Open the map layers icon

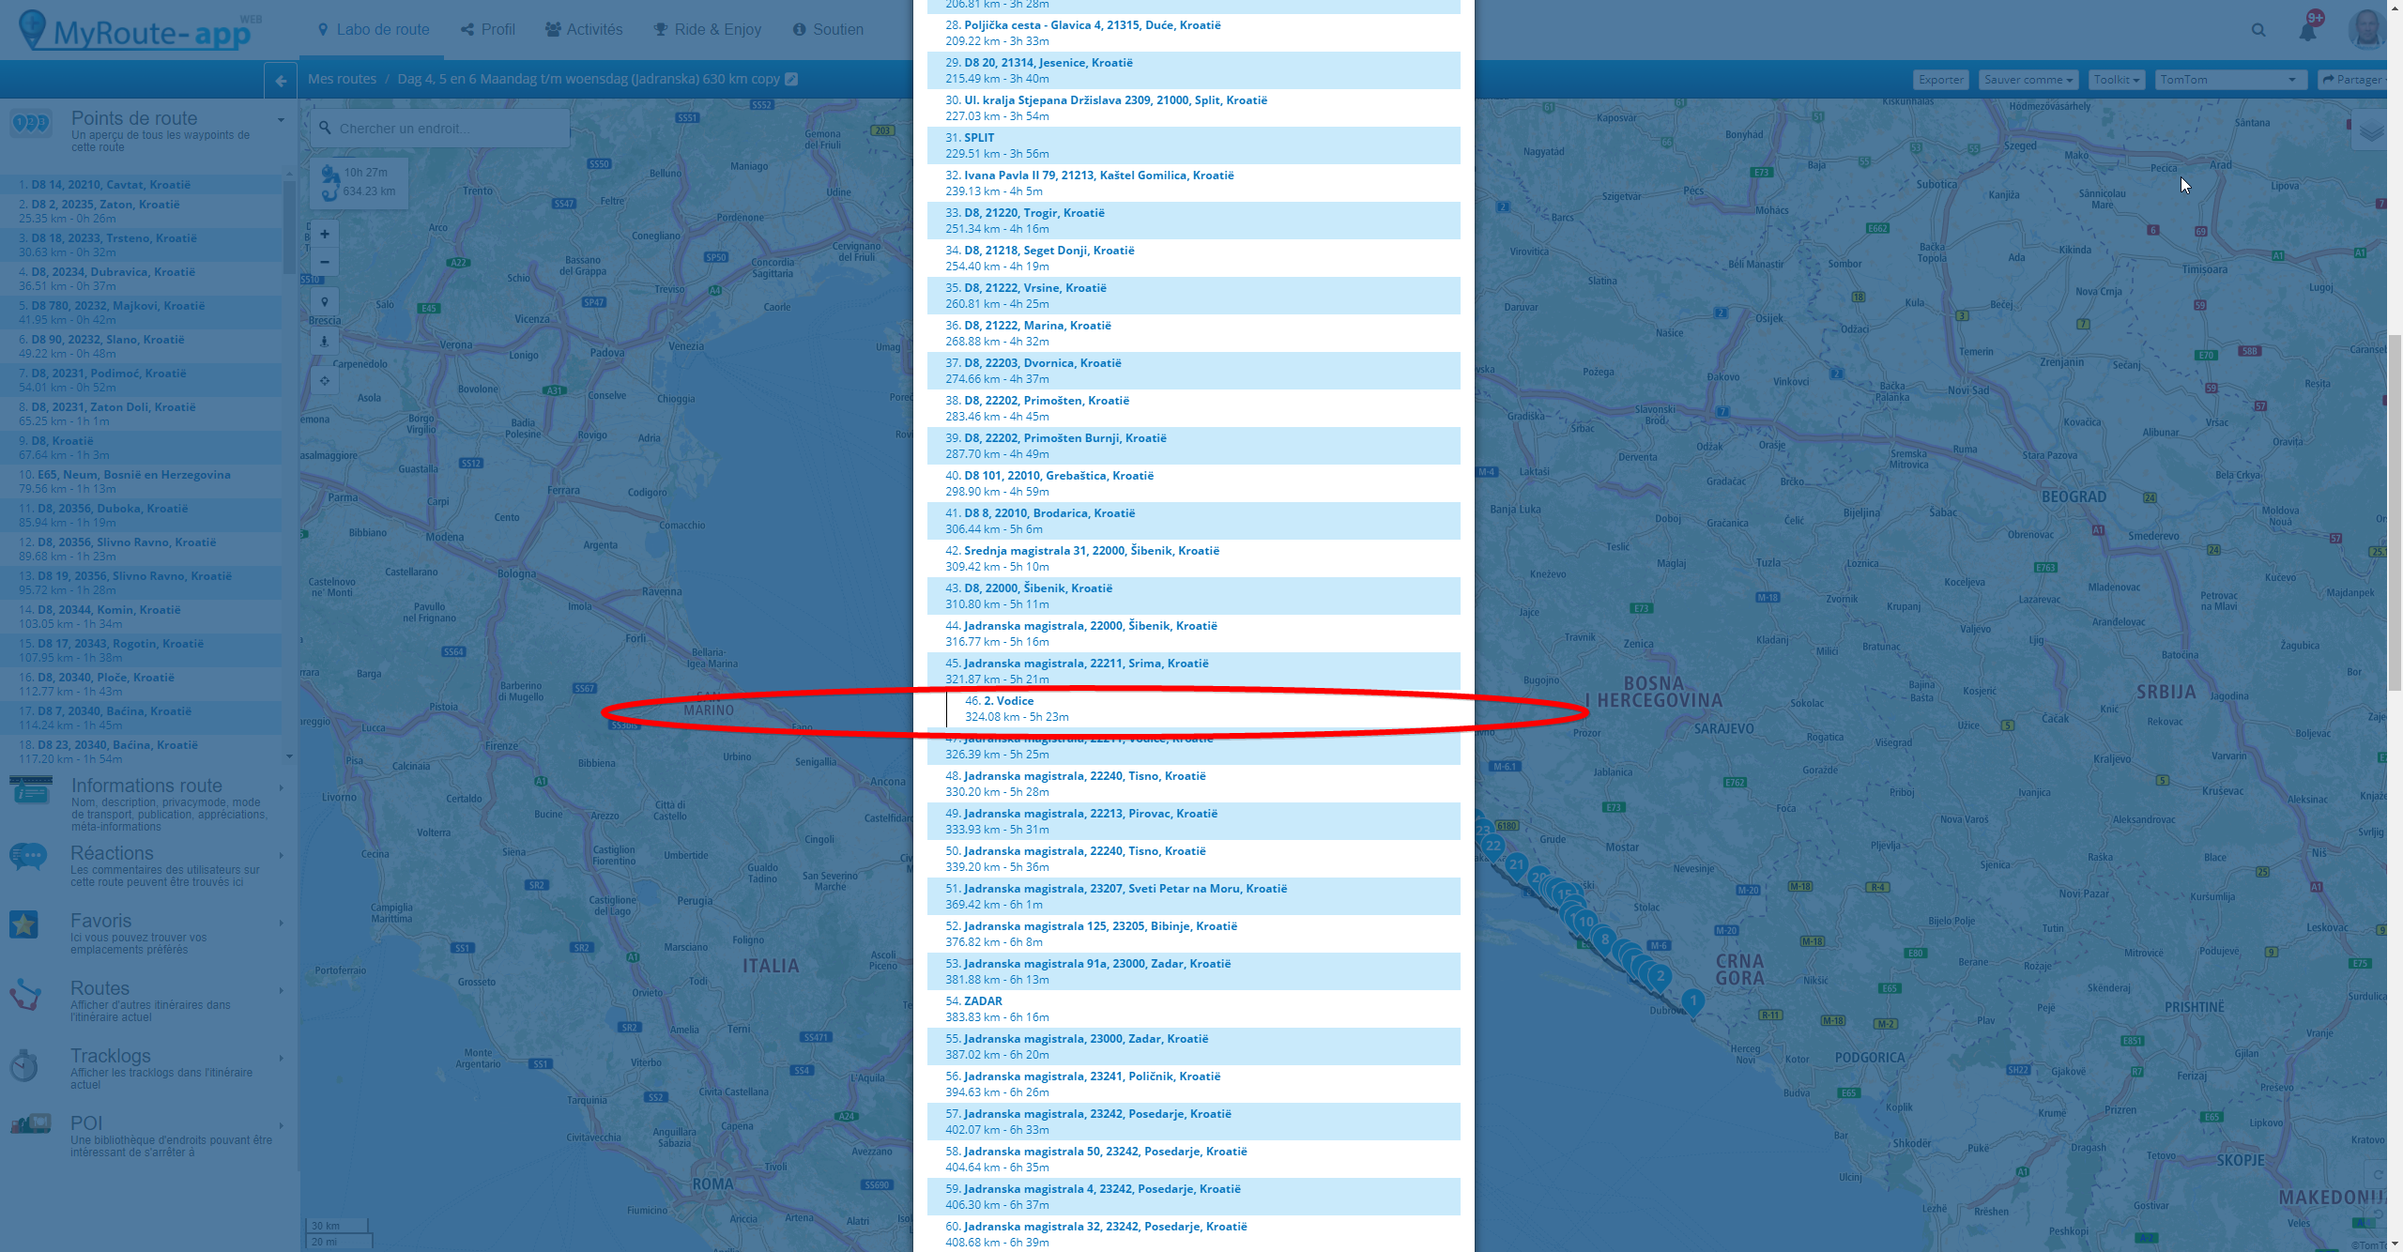tap(2371, 131)
